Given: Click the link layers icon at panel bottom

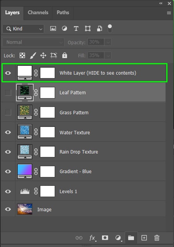Looking at the screenshot, I should tap(79, 238).
